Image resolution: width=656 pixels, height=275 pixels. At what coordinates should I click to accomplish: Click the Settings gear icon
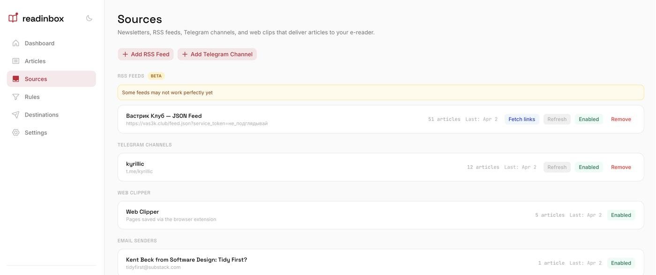[16, 133]
